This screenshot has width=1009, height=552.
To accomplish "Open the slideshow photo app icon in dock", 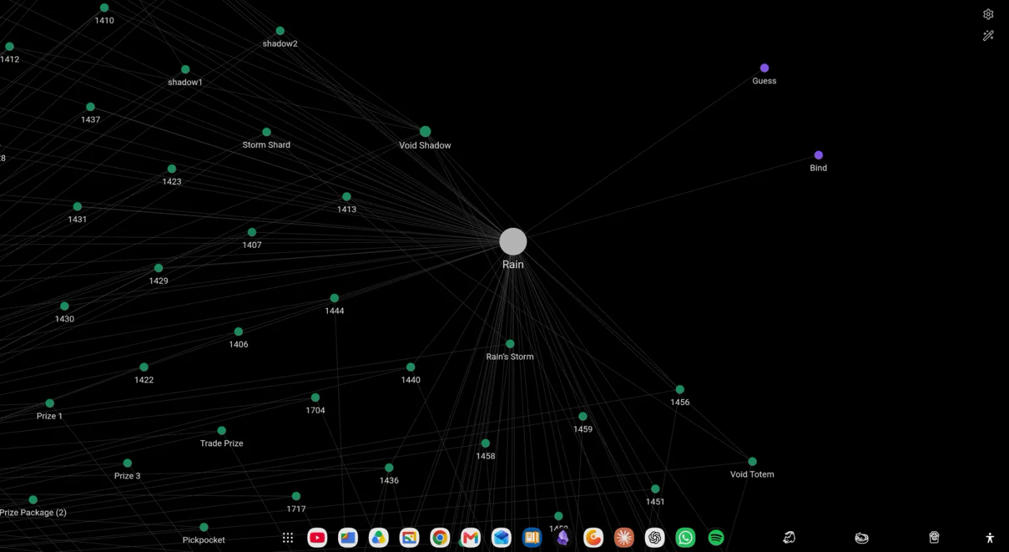I will click(409, 538).
